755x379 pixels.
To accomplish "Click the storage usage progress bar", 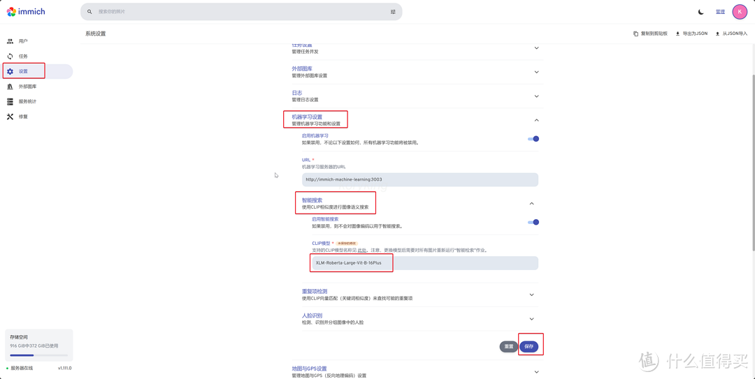I will pos(38,355).
